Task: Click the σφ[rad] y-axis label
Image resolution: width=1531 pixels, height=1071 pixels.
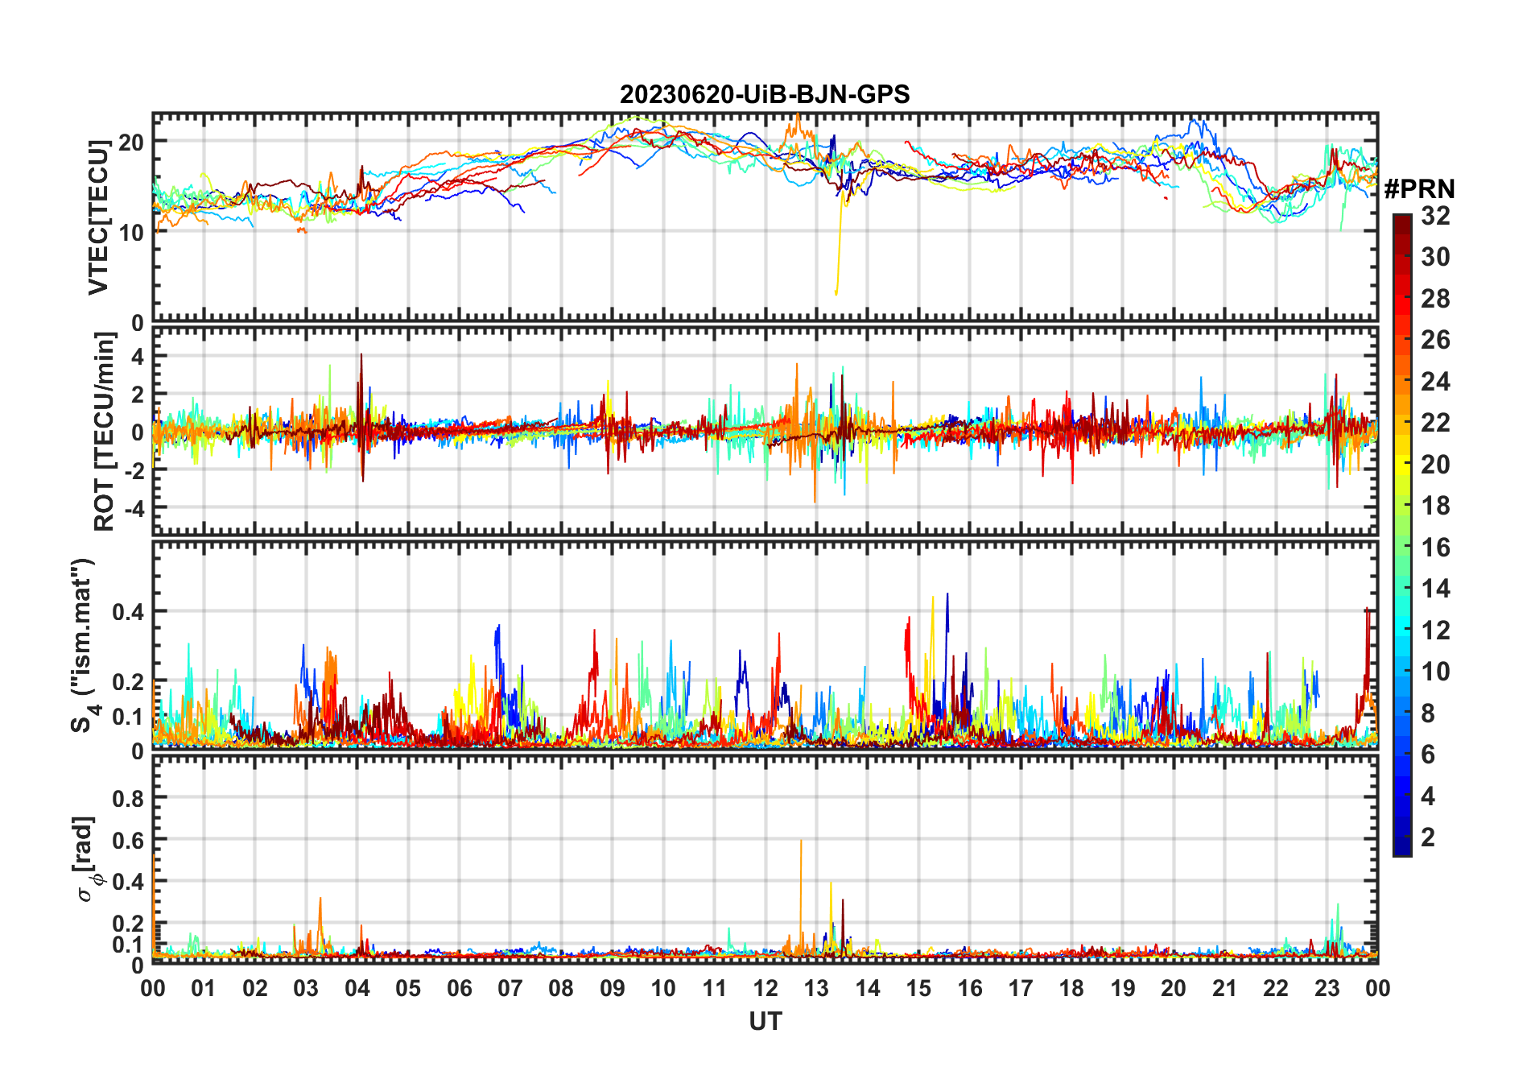Action: point(86,858)
